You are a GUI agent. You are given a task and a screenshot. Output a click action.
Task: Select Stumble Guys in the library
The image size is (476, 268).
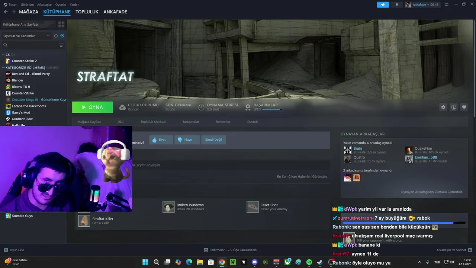22,216
